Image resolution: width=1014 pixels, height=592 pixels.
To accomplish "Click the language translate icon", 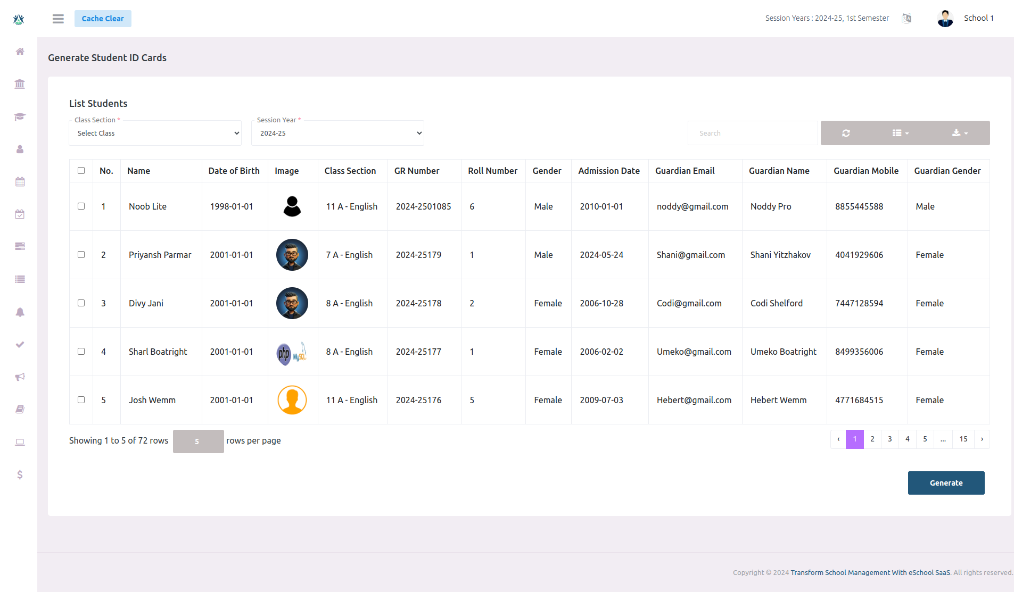I will point(906,19).
